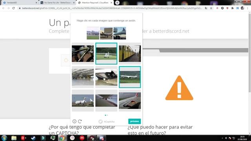Open Steam from the taskbar
Image resolution: width=251 pixels, height=141 pixels.
33,138
